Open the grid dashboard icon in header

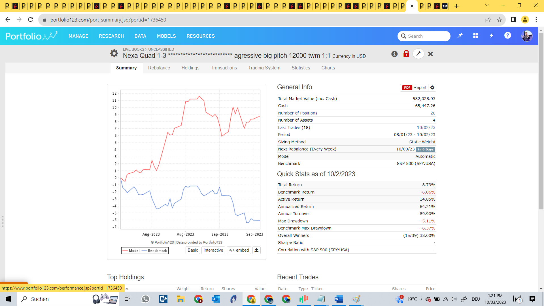pos(476,36)
